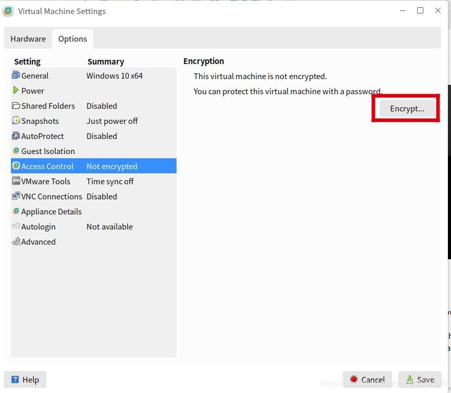The height and width of the screenshot is (393, 451).
Task: Open VMware Tools settings
Action: pos(94,181)
